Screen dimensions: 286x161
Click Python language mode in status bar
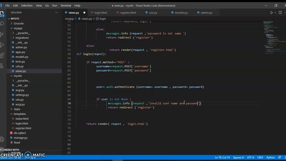[270, 157]
